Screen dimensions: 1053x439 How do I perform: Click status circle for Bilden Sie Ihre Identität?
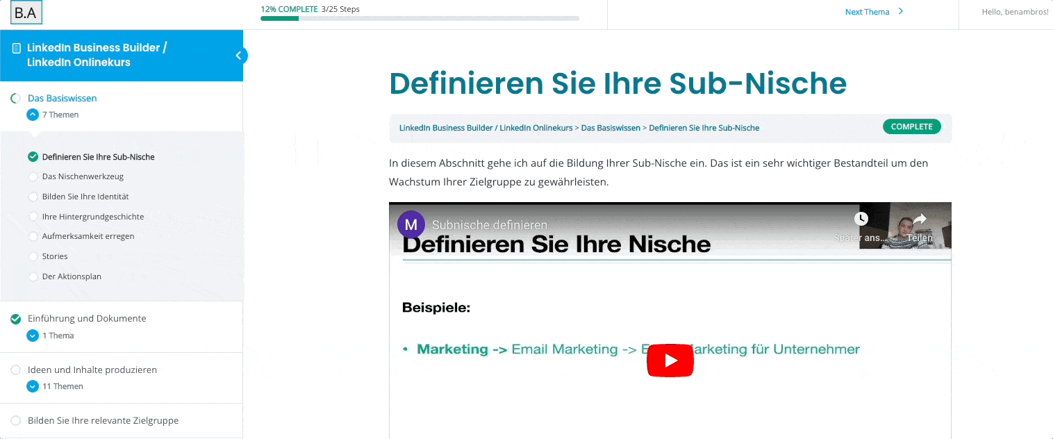(33, 197)
